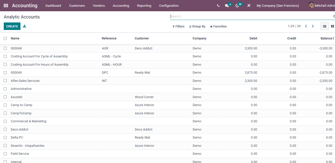Select the list view icon

(325, 26)
